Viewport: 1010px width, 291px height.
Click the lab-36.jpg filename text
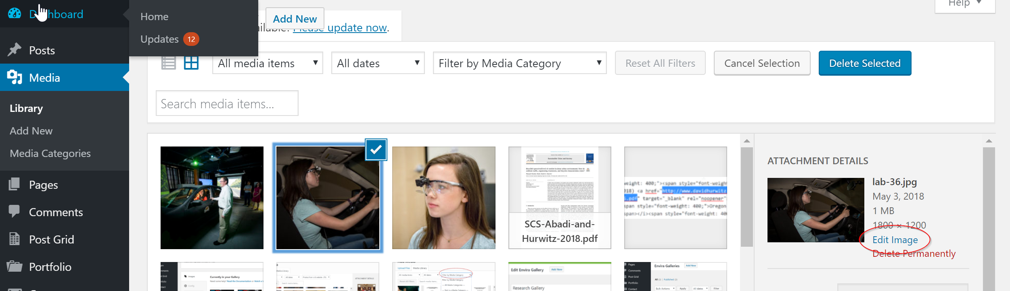[895, 182]
